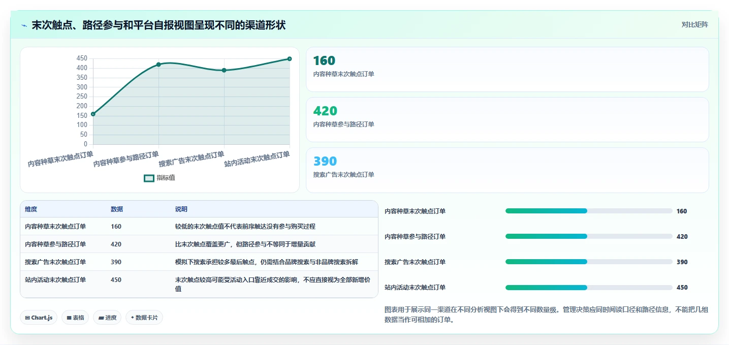Click the footnote paragraph starting 图表用于展示
Image resolution: width=729 pixels, height=345 pixels.
(546, 315)
